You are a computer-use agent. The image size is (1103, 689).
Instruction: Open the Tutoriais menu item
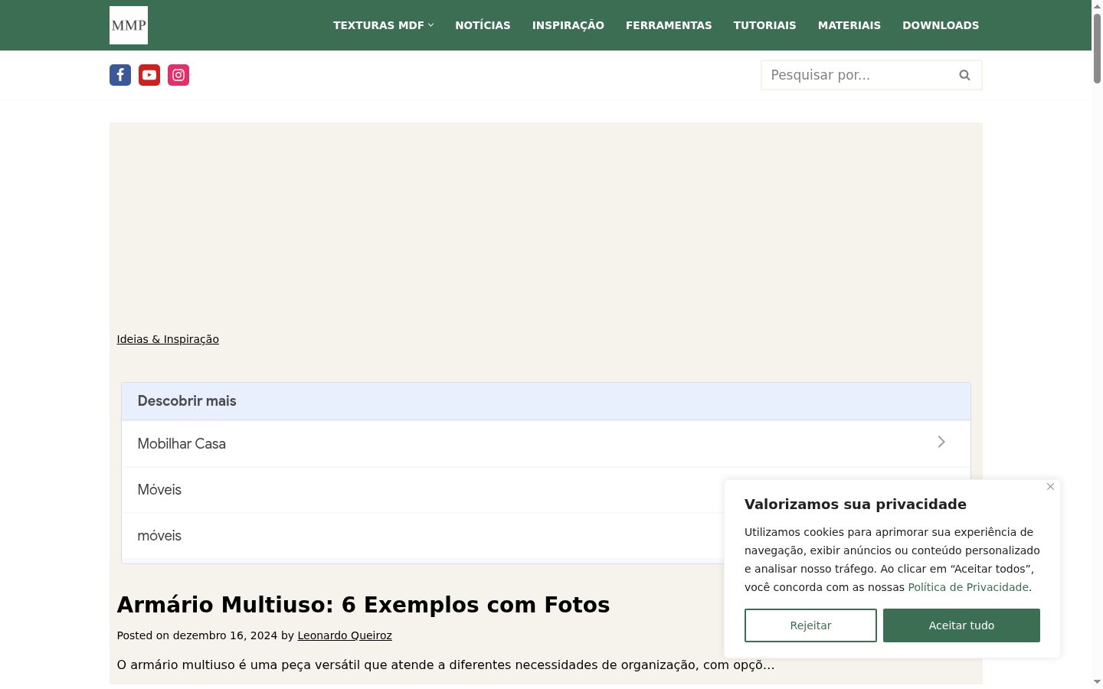click(765, 25)
